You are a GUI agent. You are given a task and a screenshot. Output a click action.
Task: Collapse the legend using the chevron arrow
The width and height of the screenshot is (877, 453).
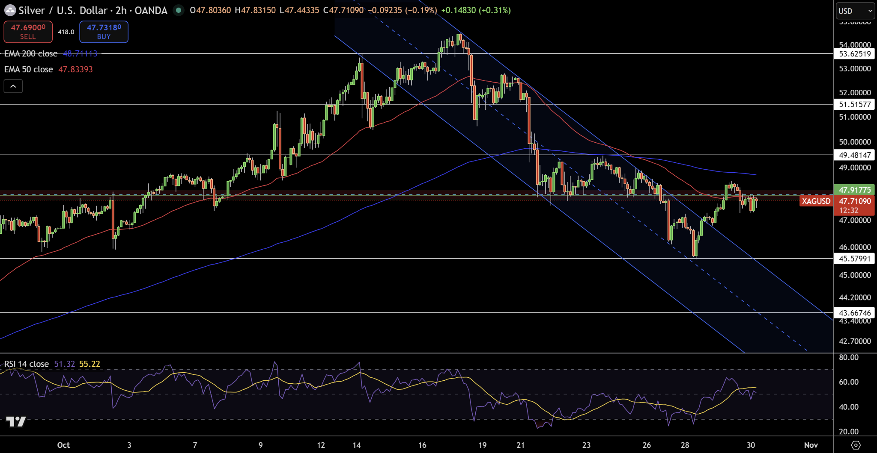(13, 86)
